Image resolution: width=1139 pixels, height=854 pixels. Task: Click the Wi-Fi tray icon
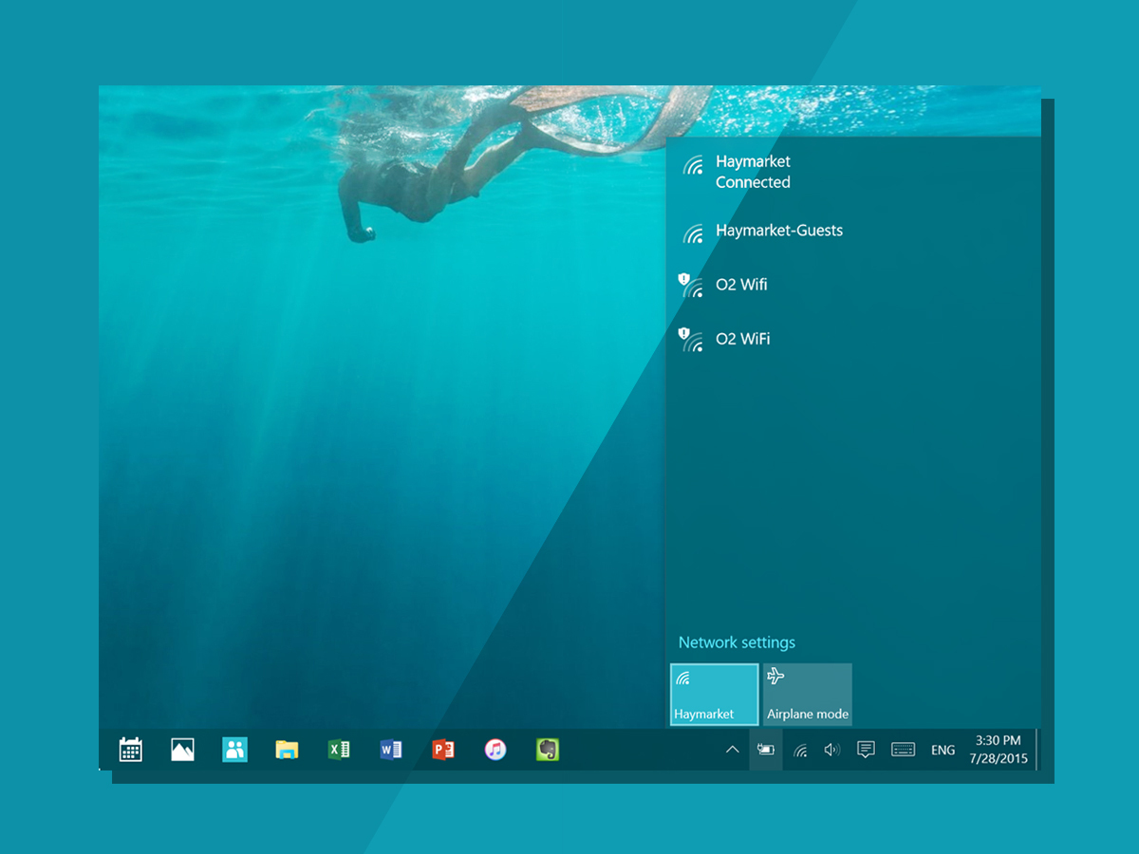pos(800,751)
